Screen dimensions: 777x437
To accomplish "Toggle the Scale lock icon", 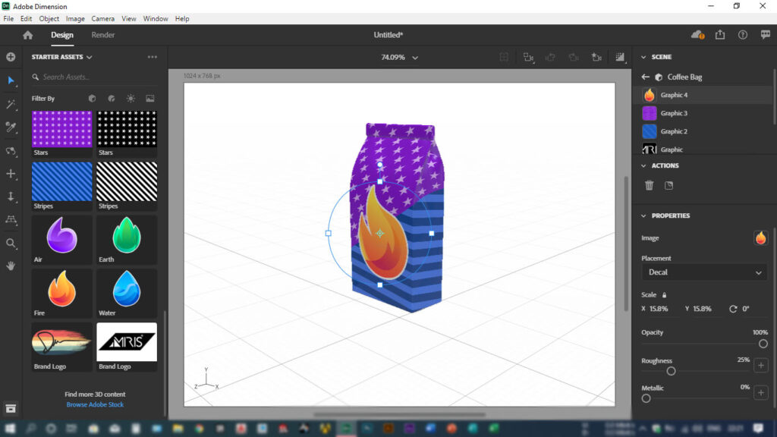I will (665, 295).
